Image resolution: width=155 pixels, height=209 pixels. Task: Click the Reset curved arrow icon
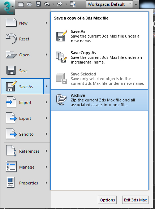click(11, 39)
